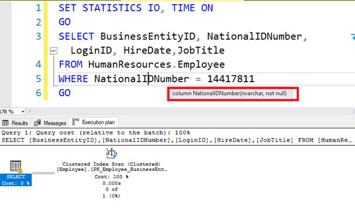
Task: Click the value 14417811 in WHERE clause
Action: tap(231, 79)
